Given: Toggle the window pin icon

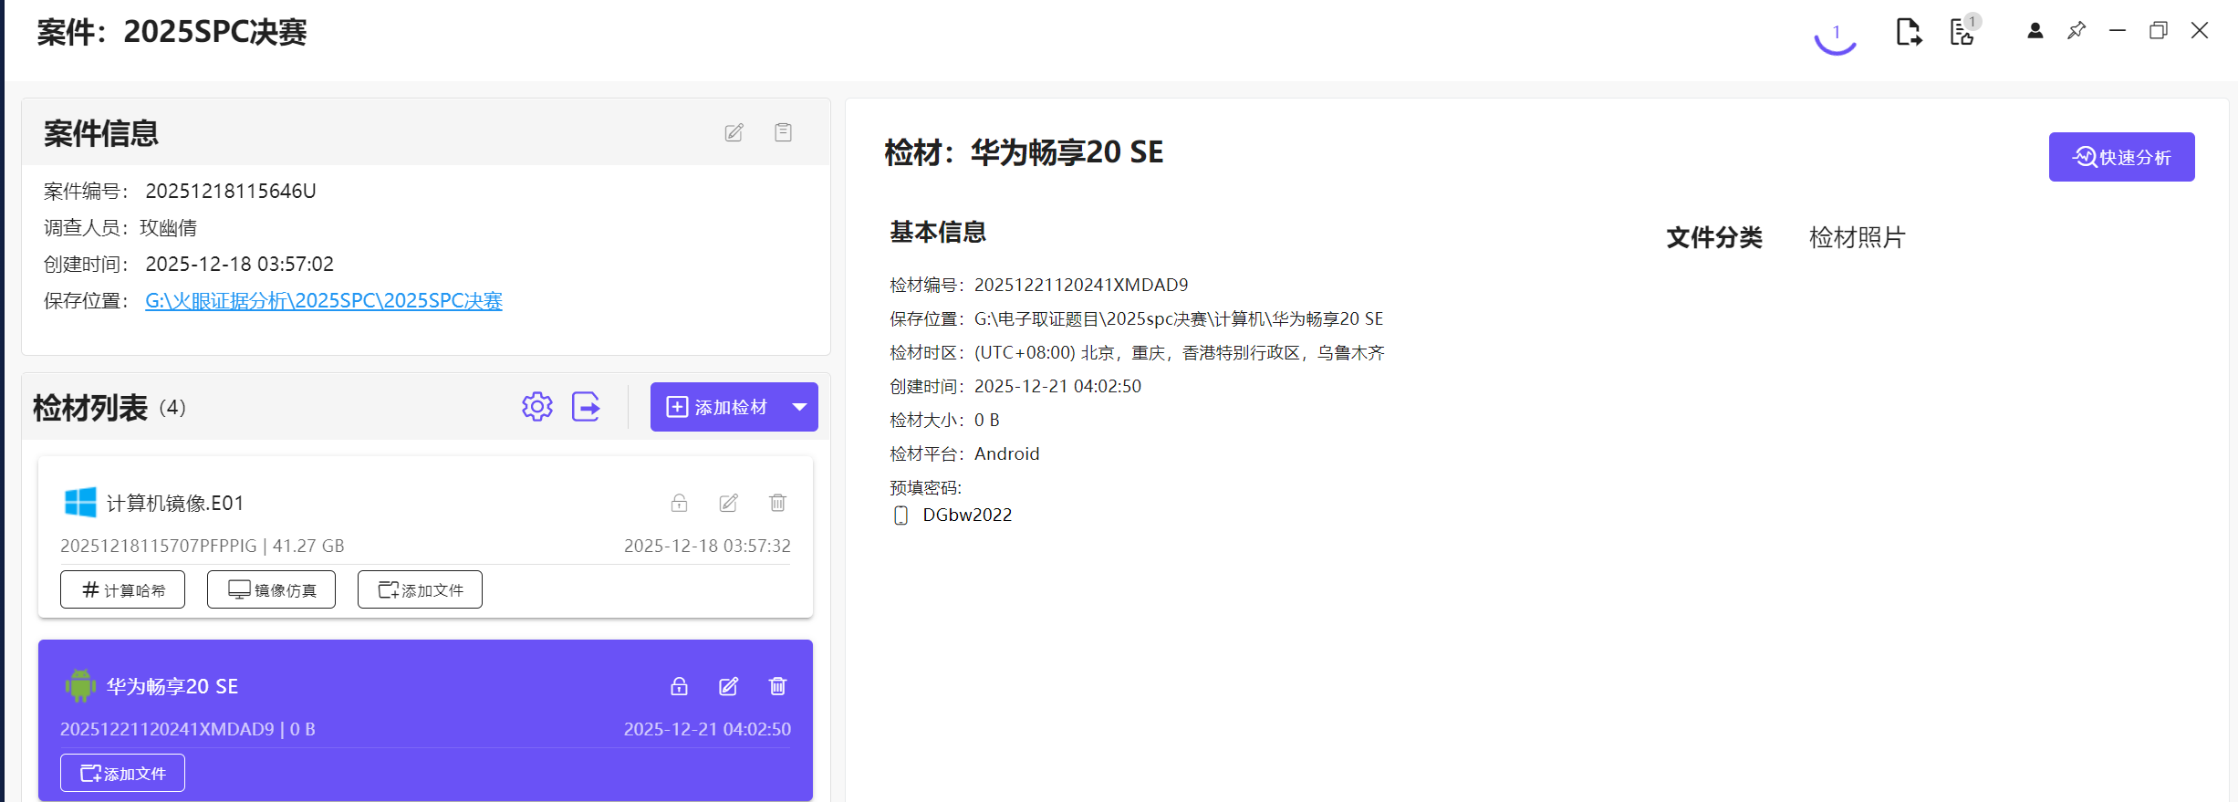Looking at the screenshot, I should click(x=2077, y=31).
